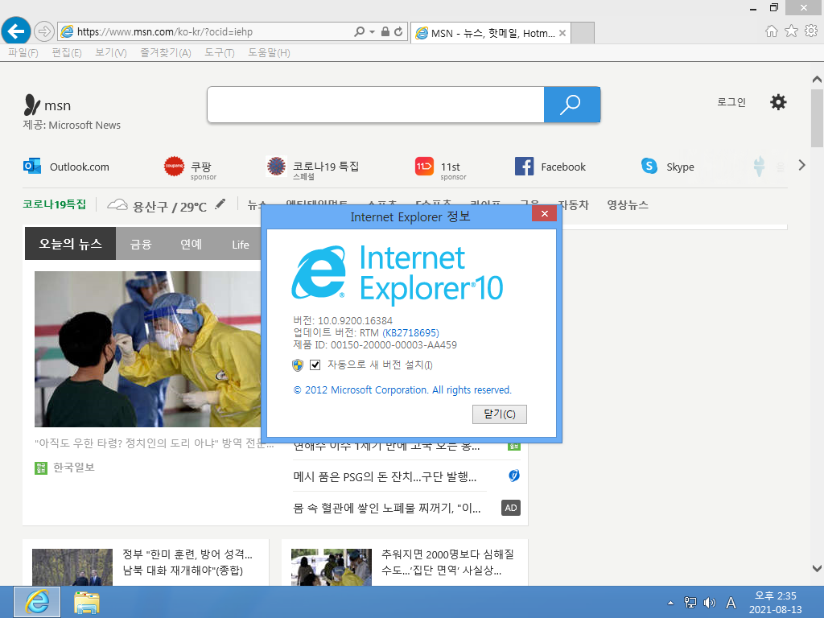Close the MSN browser tab
Image resolution: width=824 pixels, height=618 pixels.
coord(562,33)
